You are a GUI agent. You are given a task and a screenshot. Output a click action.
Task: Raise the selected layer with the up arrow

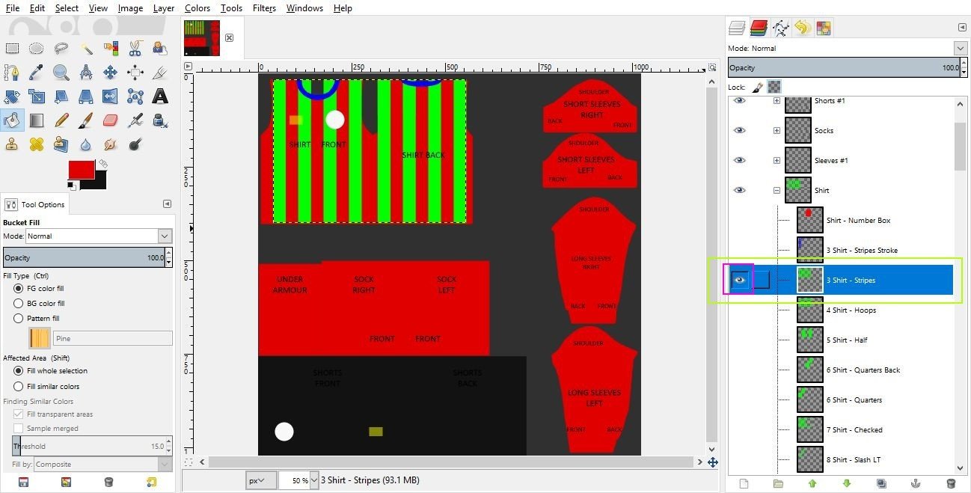point(812,484)
